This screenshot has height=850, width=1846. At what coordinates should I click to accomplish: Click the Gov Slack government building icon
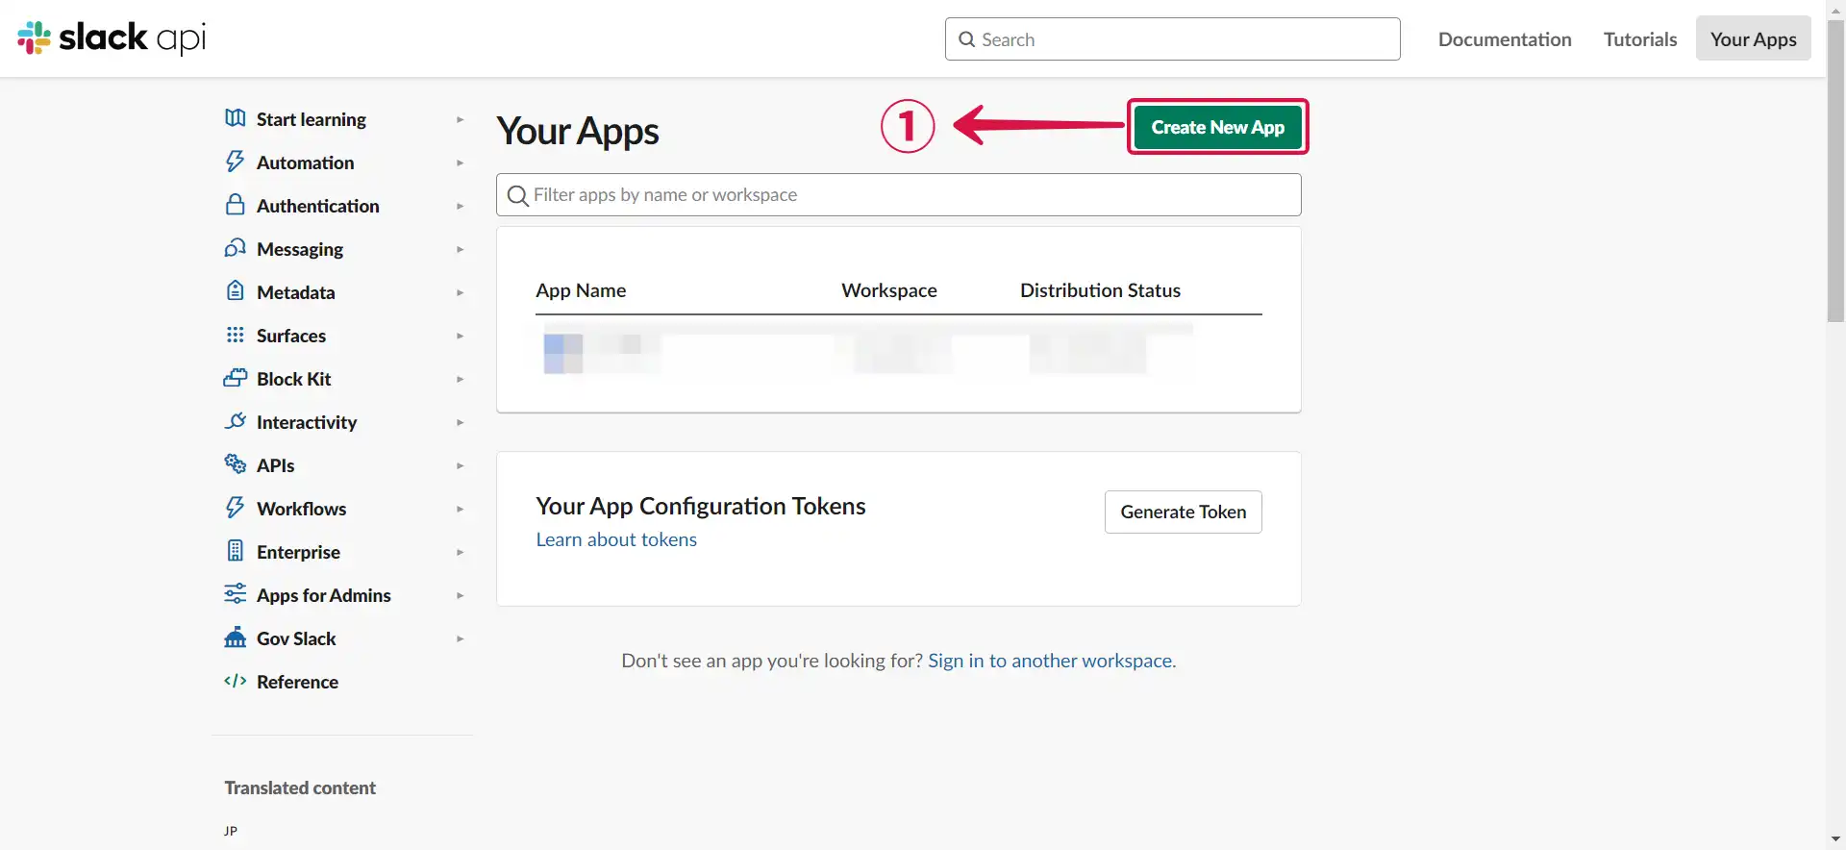click(x=235, y=637)
